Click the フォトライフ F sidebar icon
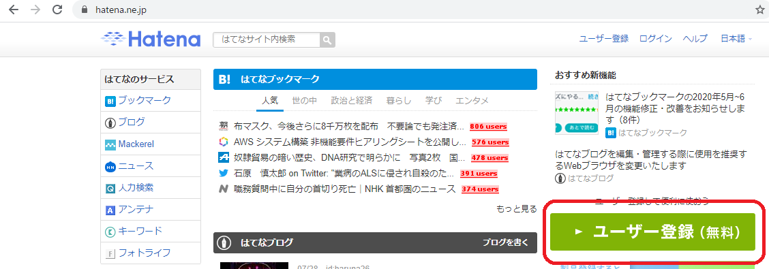This screenshot has width=769, height=269. click(110, 254)
